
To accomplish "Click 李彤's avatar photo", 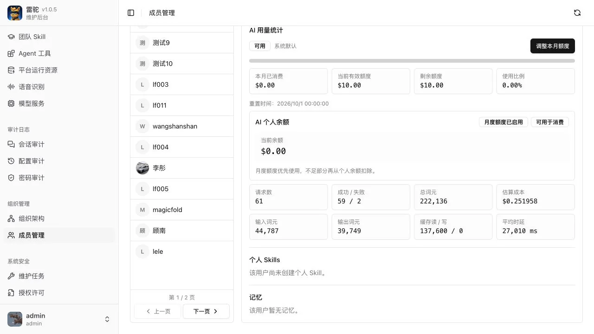I will pos(142,168).
